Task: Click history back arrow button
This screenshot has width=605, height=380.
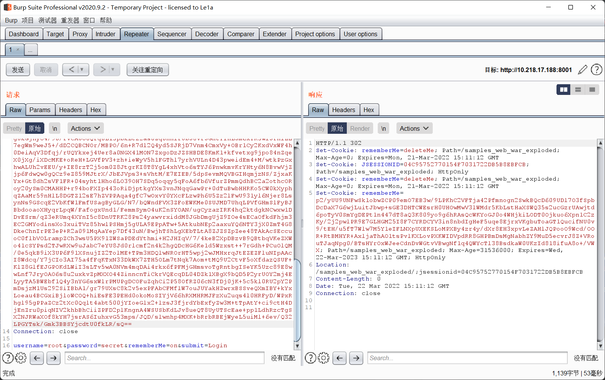Action: coord(71,69)
